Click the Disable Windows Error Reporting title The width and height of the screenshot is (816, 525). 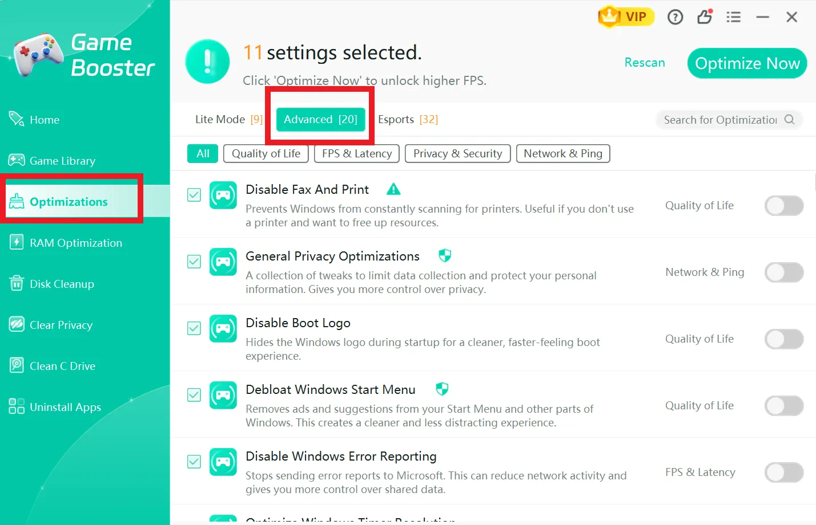pyautogui.click(x=341, y=456)
